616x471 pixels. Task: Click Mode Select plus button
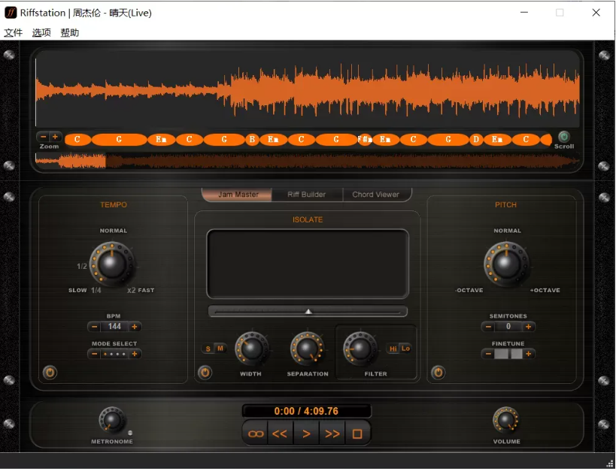point(135,354)
